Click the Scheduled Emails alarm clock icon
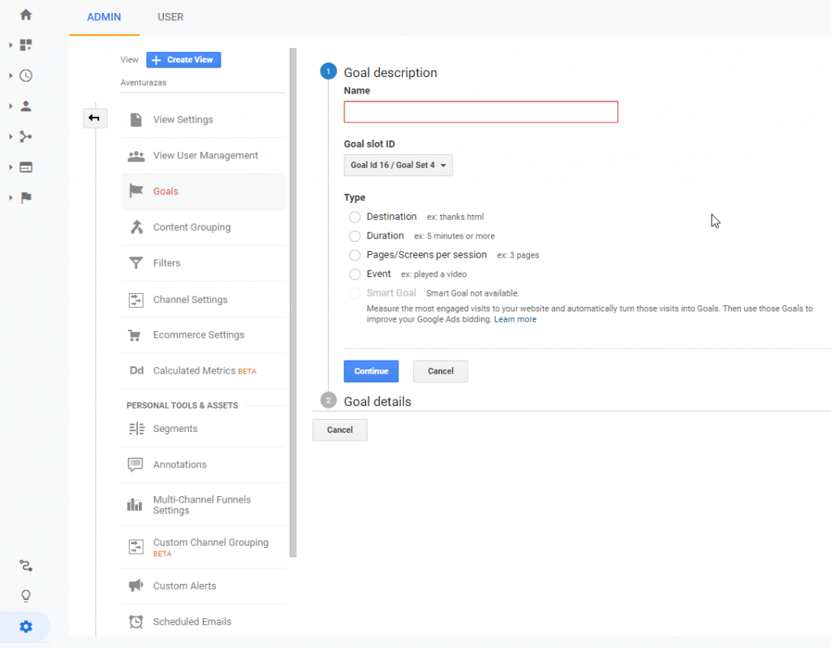 136,621
